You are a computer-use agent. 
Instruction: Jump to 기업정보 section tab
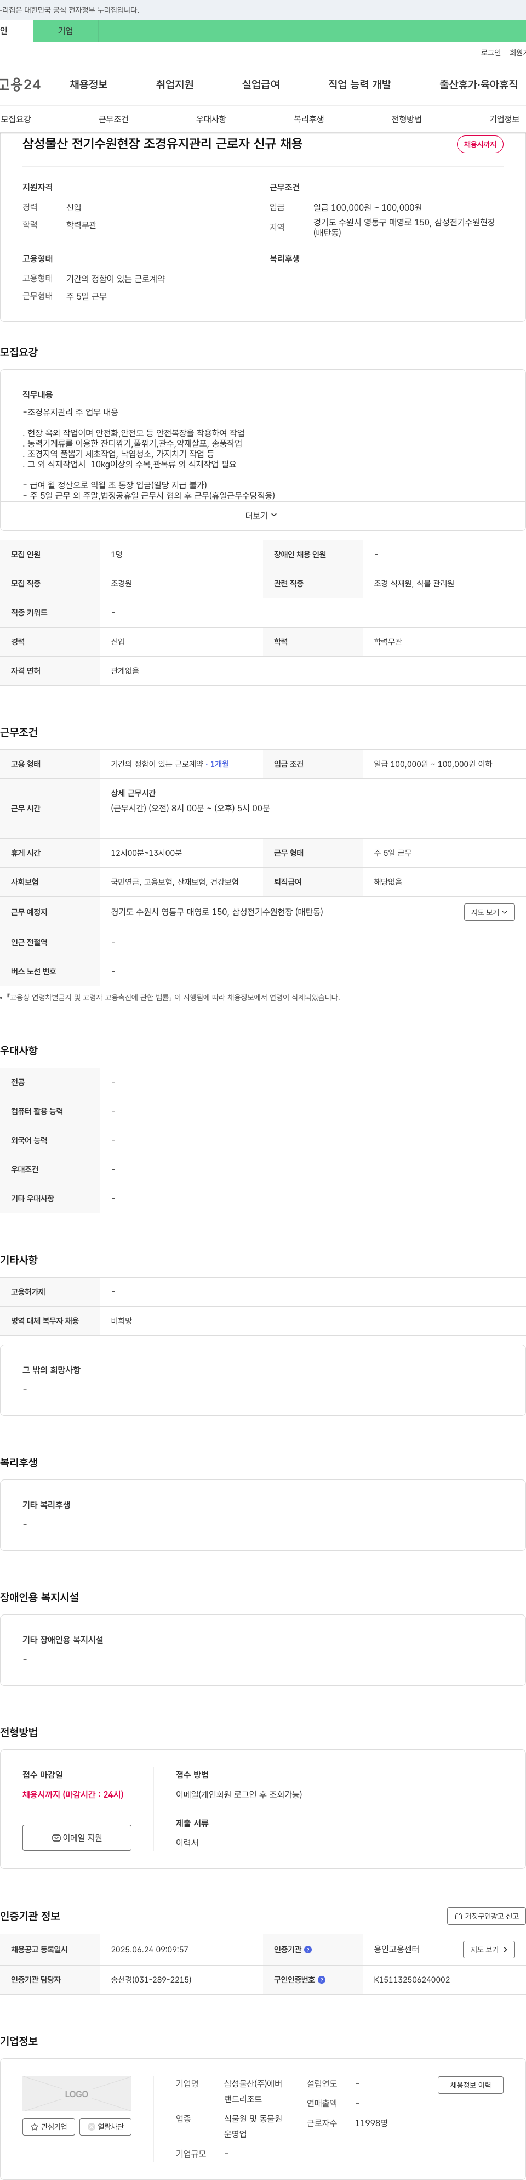[504, 120]
